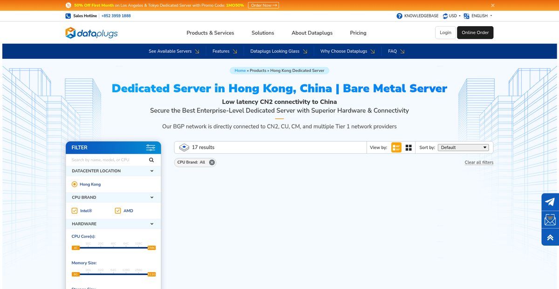Image resolution: width=559 pixels, height=289 pixels.
Task: Click Products breadcrumb link
Action: [x=258, y=70]
